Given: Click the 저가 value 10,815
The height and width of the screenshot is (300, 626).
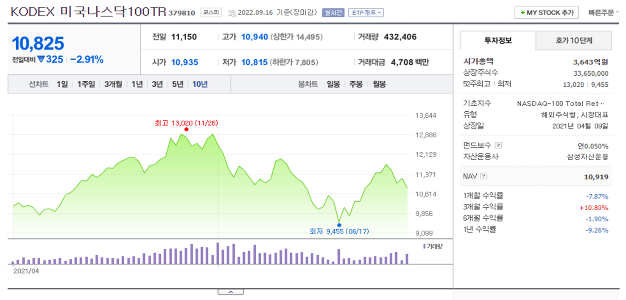Looking at the screenshot, I should point(254,62).
